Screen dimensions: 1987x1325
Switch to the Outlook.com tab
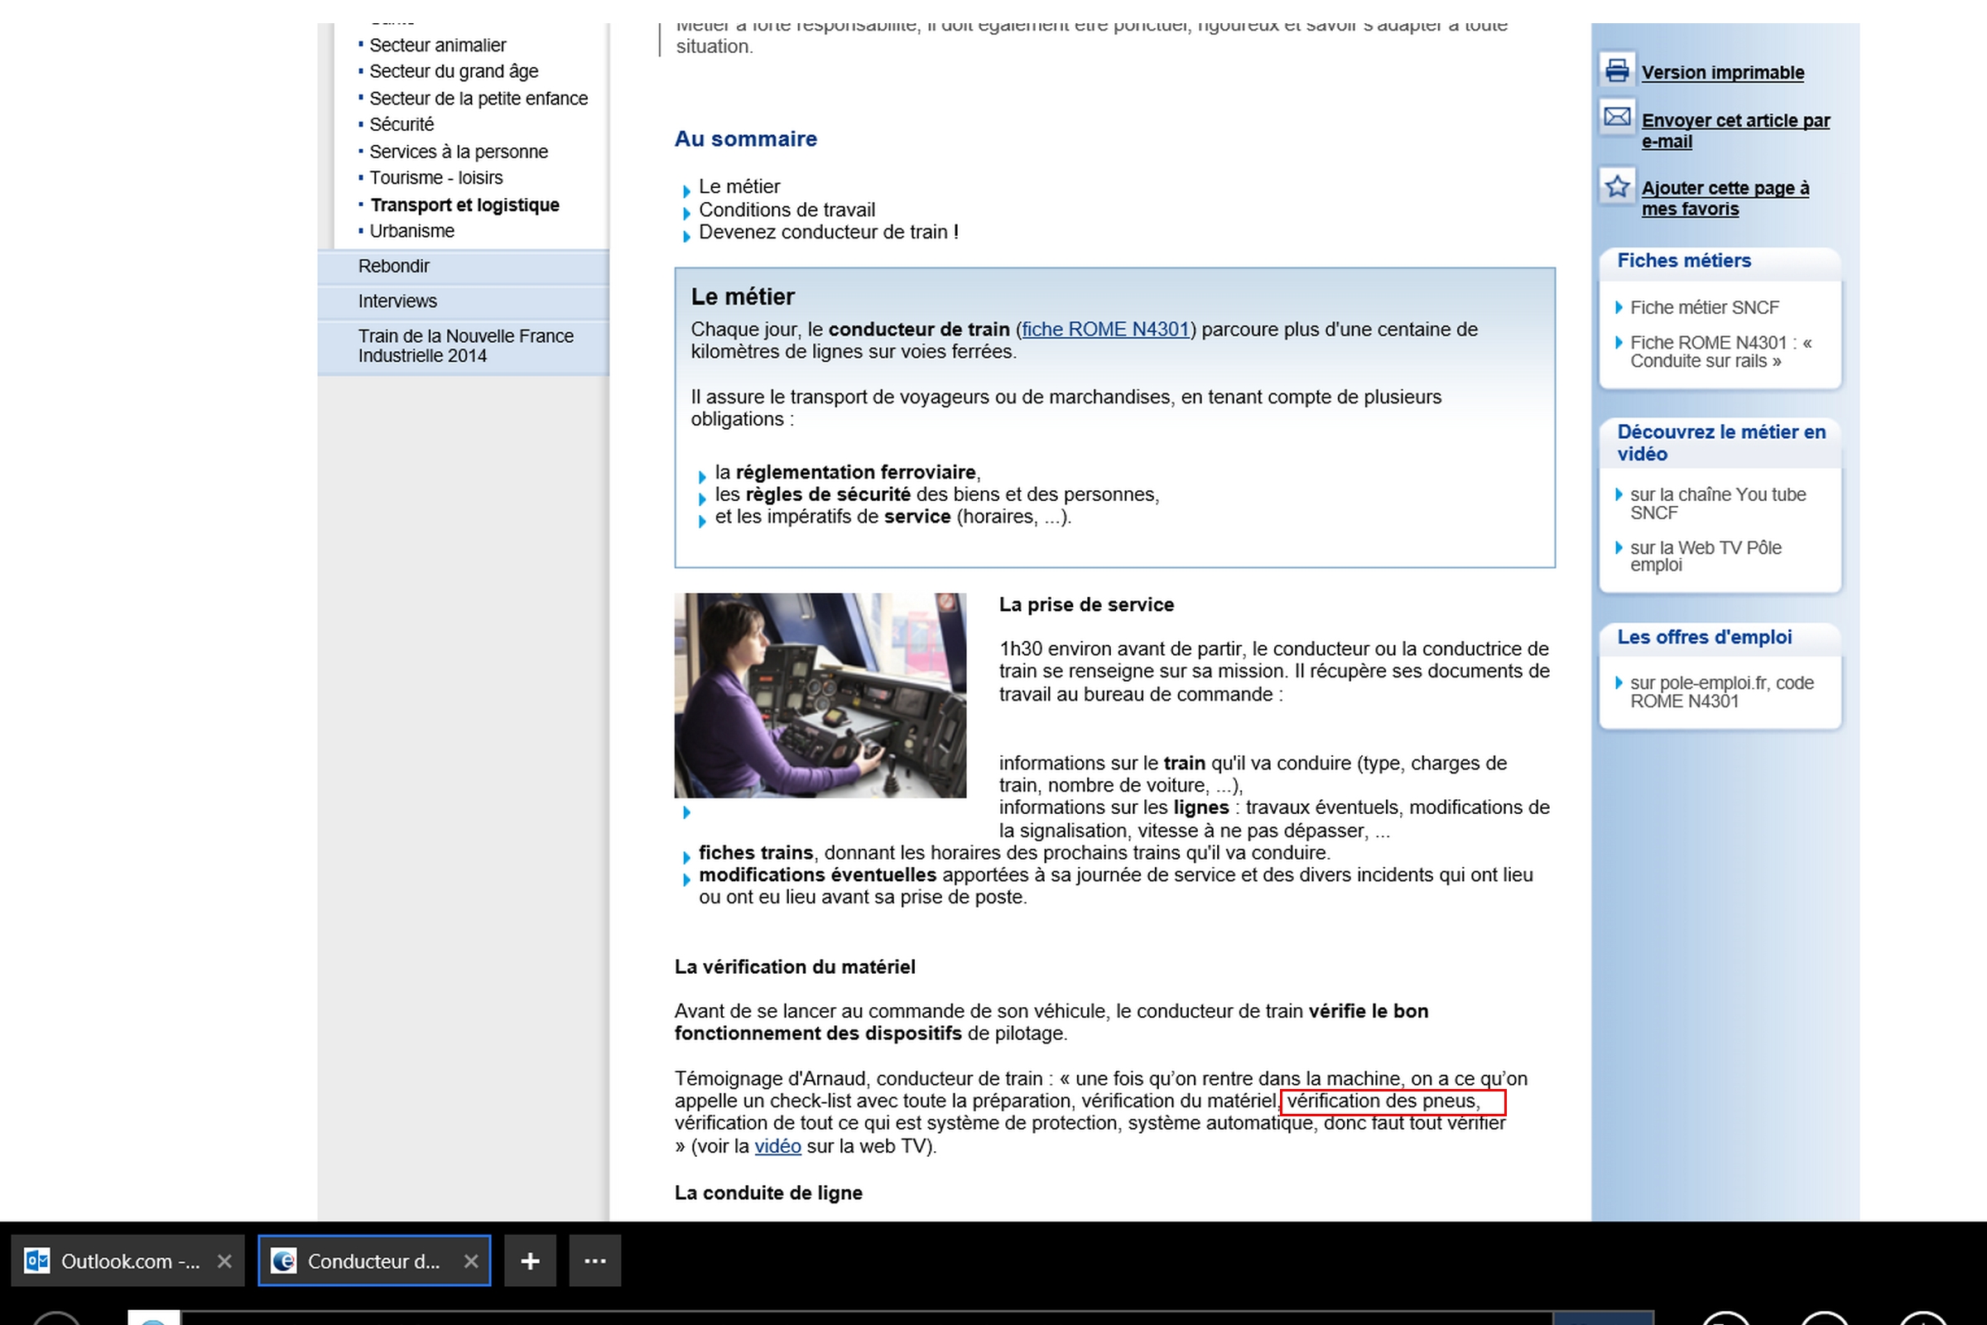tap(130, 1260)
